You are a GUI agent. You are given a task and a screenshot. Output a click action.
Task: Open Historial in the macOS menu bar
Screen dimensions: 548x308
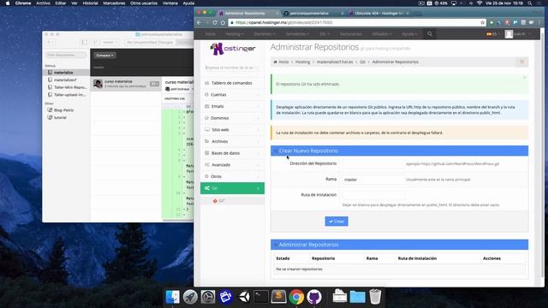pyautogui.click(x=90, y=3)
